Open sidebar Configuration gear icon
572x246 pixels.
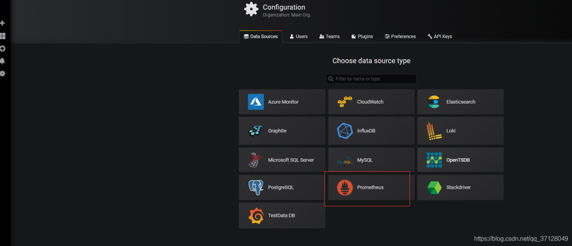tap(3, 74)
